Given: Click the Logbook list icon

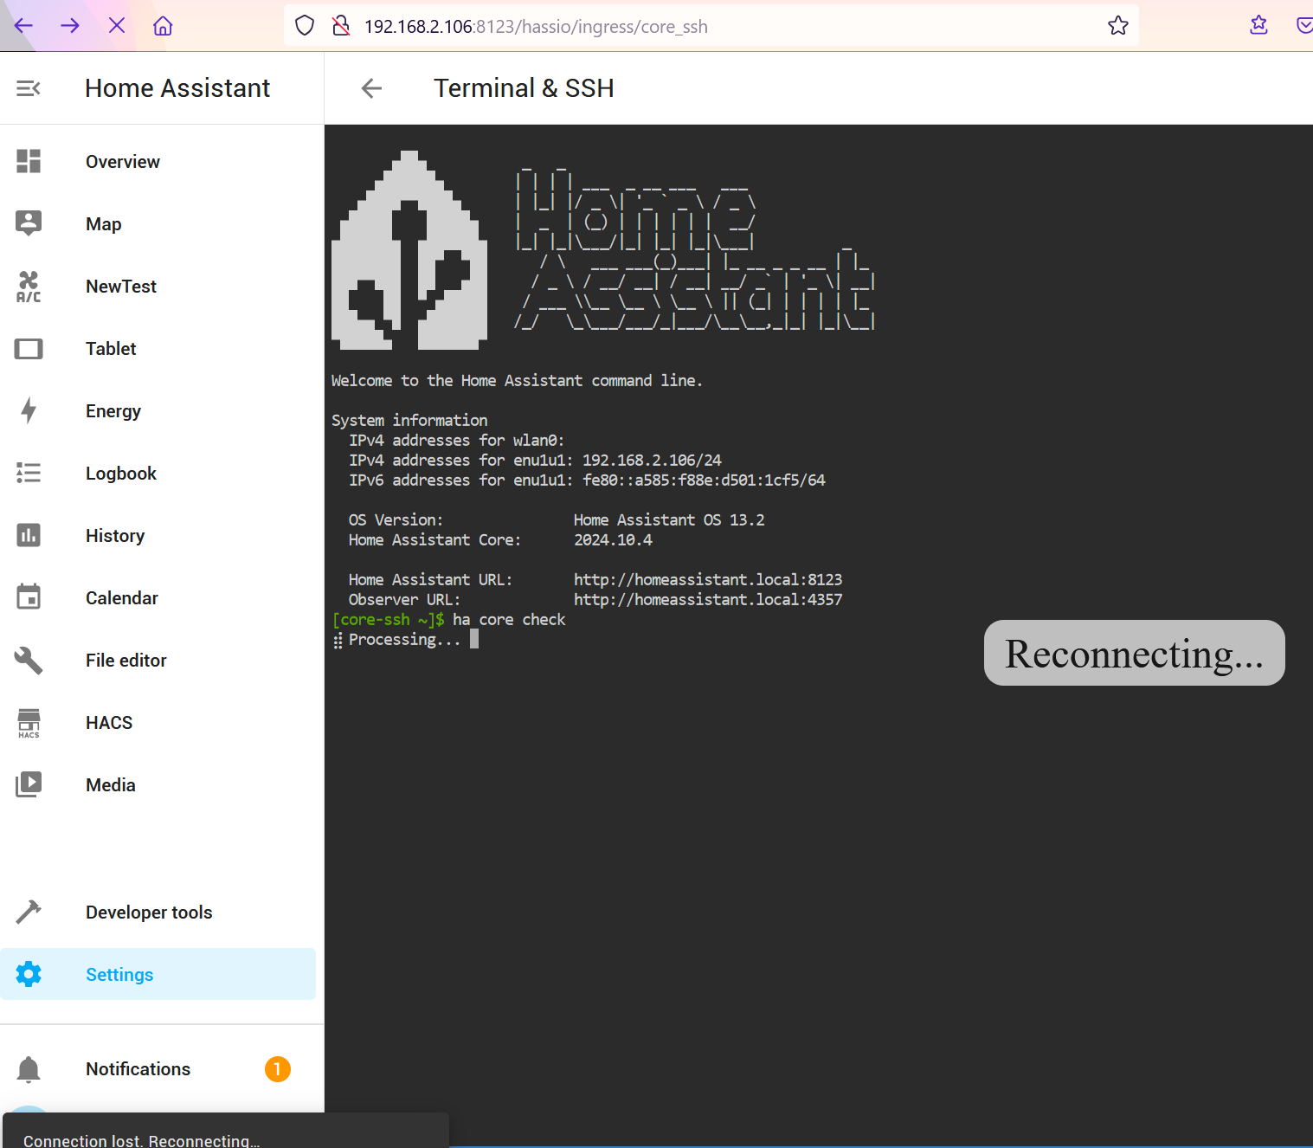Looking at the screenshot, I should (29, 473).
